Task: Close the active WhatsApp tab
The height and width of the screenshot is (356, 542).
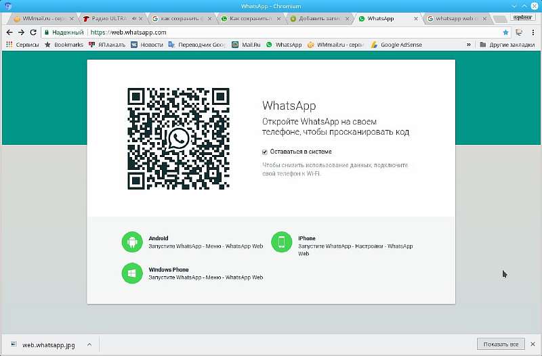Action: click(416, 19)
